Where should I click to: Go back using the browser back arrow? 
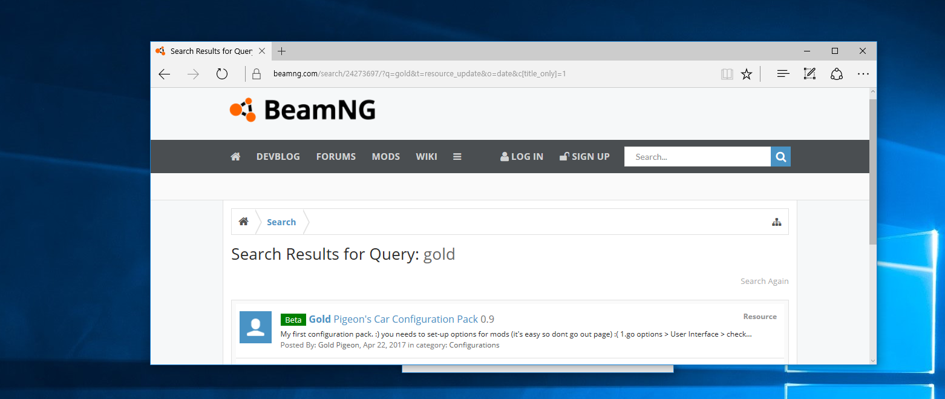pos(164,74)
